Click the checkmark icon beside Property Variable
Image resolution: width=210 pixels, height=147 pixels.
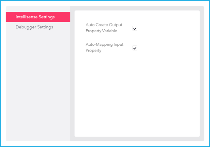click(135, 28)
